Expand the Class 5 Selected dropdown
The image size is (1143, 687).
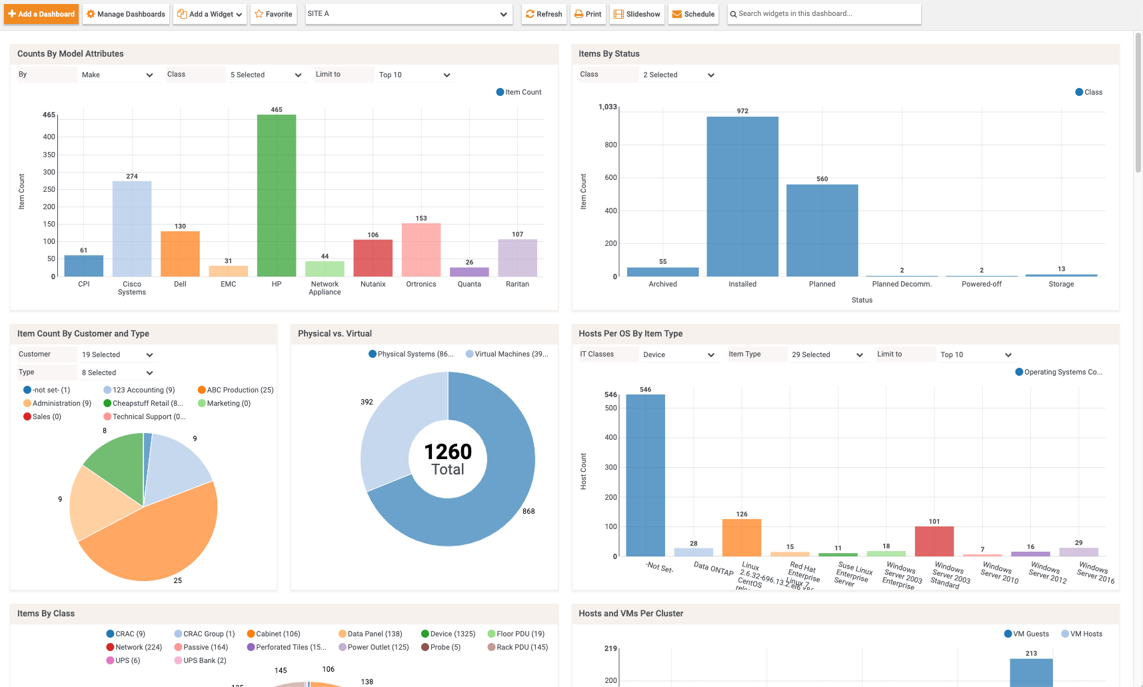point(266,75)
